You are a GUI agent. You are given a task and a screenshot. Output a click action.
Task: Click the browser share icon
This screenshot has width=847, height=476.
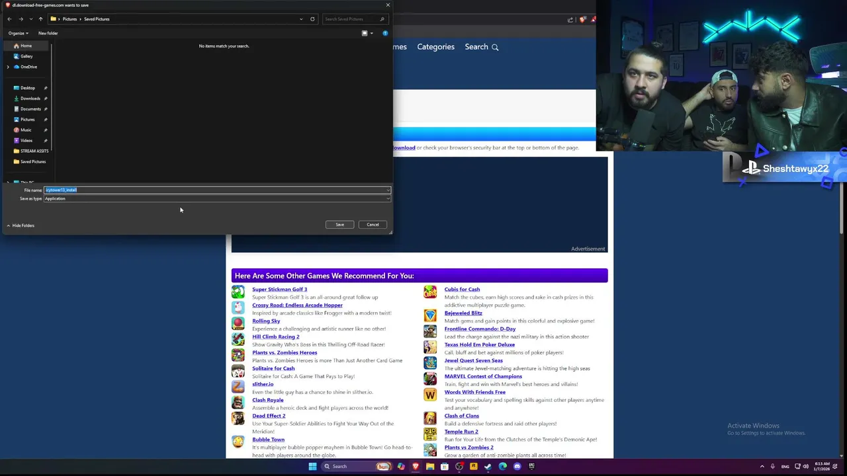(x=570, y=19)
